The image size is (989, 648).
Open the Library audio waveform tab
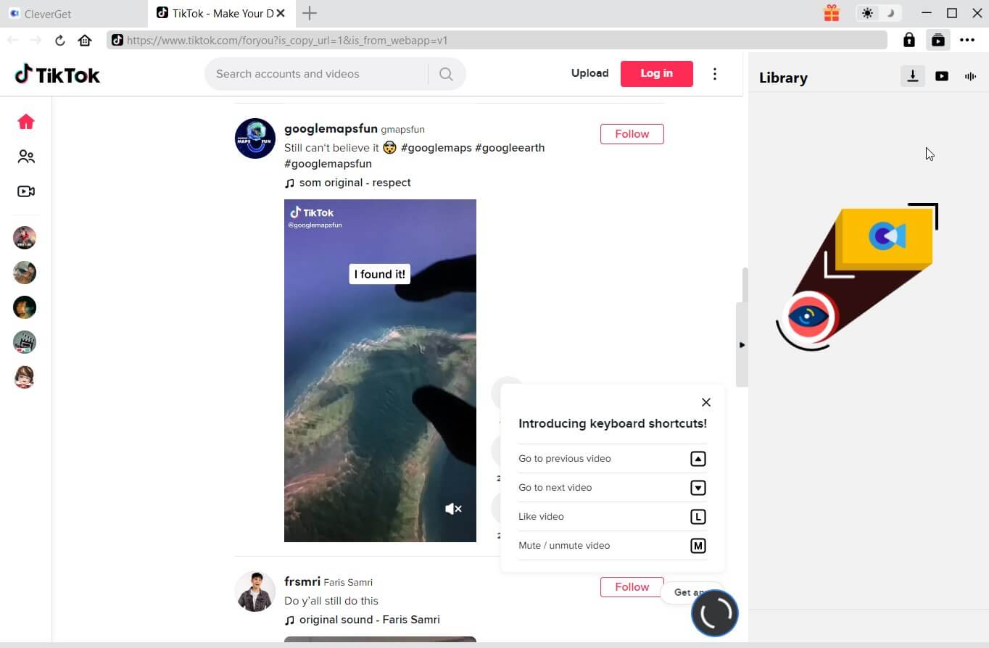coord(970,76)
